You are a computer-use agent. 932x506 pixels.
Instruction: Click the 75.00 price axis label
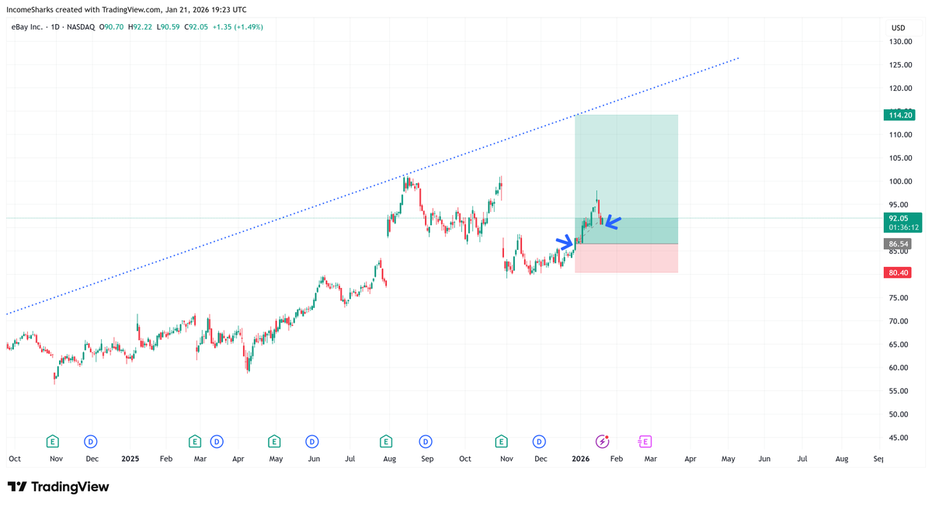point(899,298)
